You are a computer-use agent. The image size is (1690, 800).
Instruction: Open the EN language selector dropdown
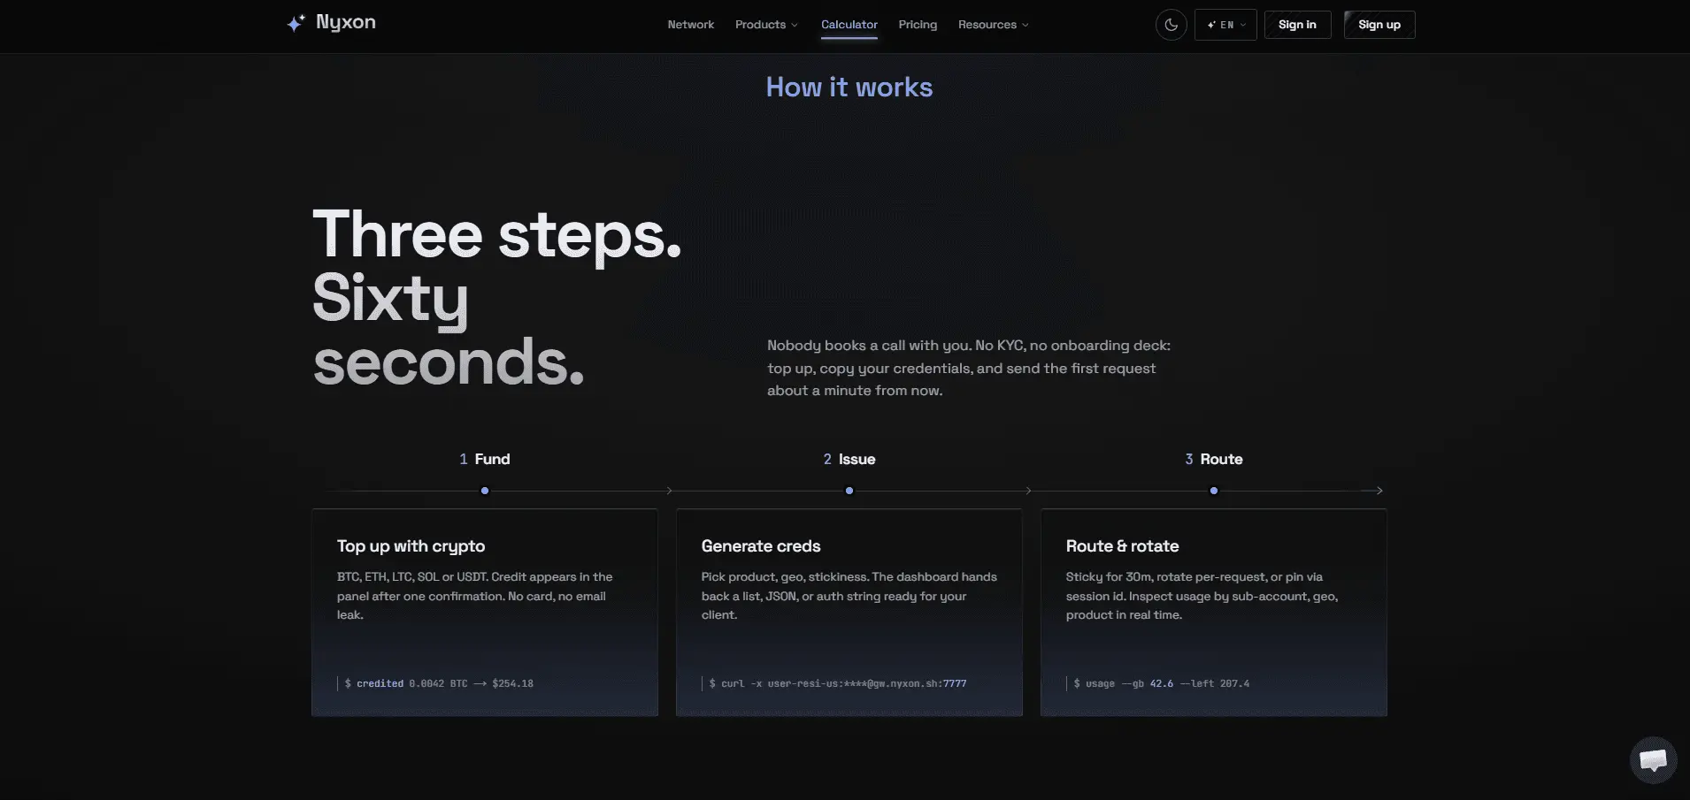click(1225, 25)
